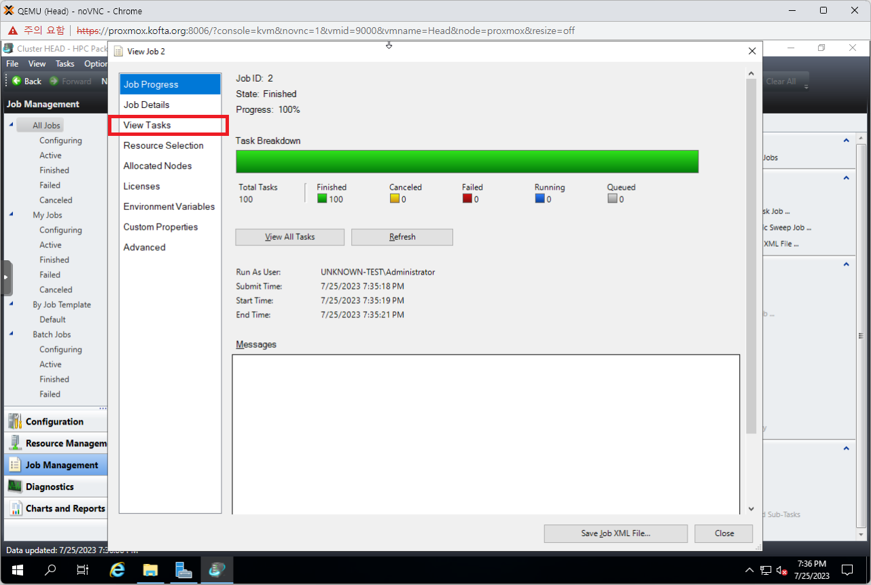
Task: Collapse the My Jobs tree node
Action: click(12, 215)
